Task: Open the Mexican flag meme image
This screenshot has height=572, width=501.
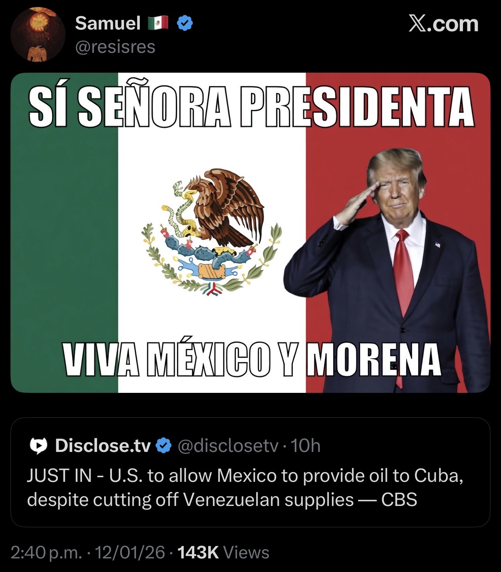Action: point(250,233)
